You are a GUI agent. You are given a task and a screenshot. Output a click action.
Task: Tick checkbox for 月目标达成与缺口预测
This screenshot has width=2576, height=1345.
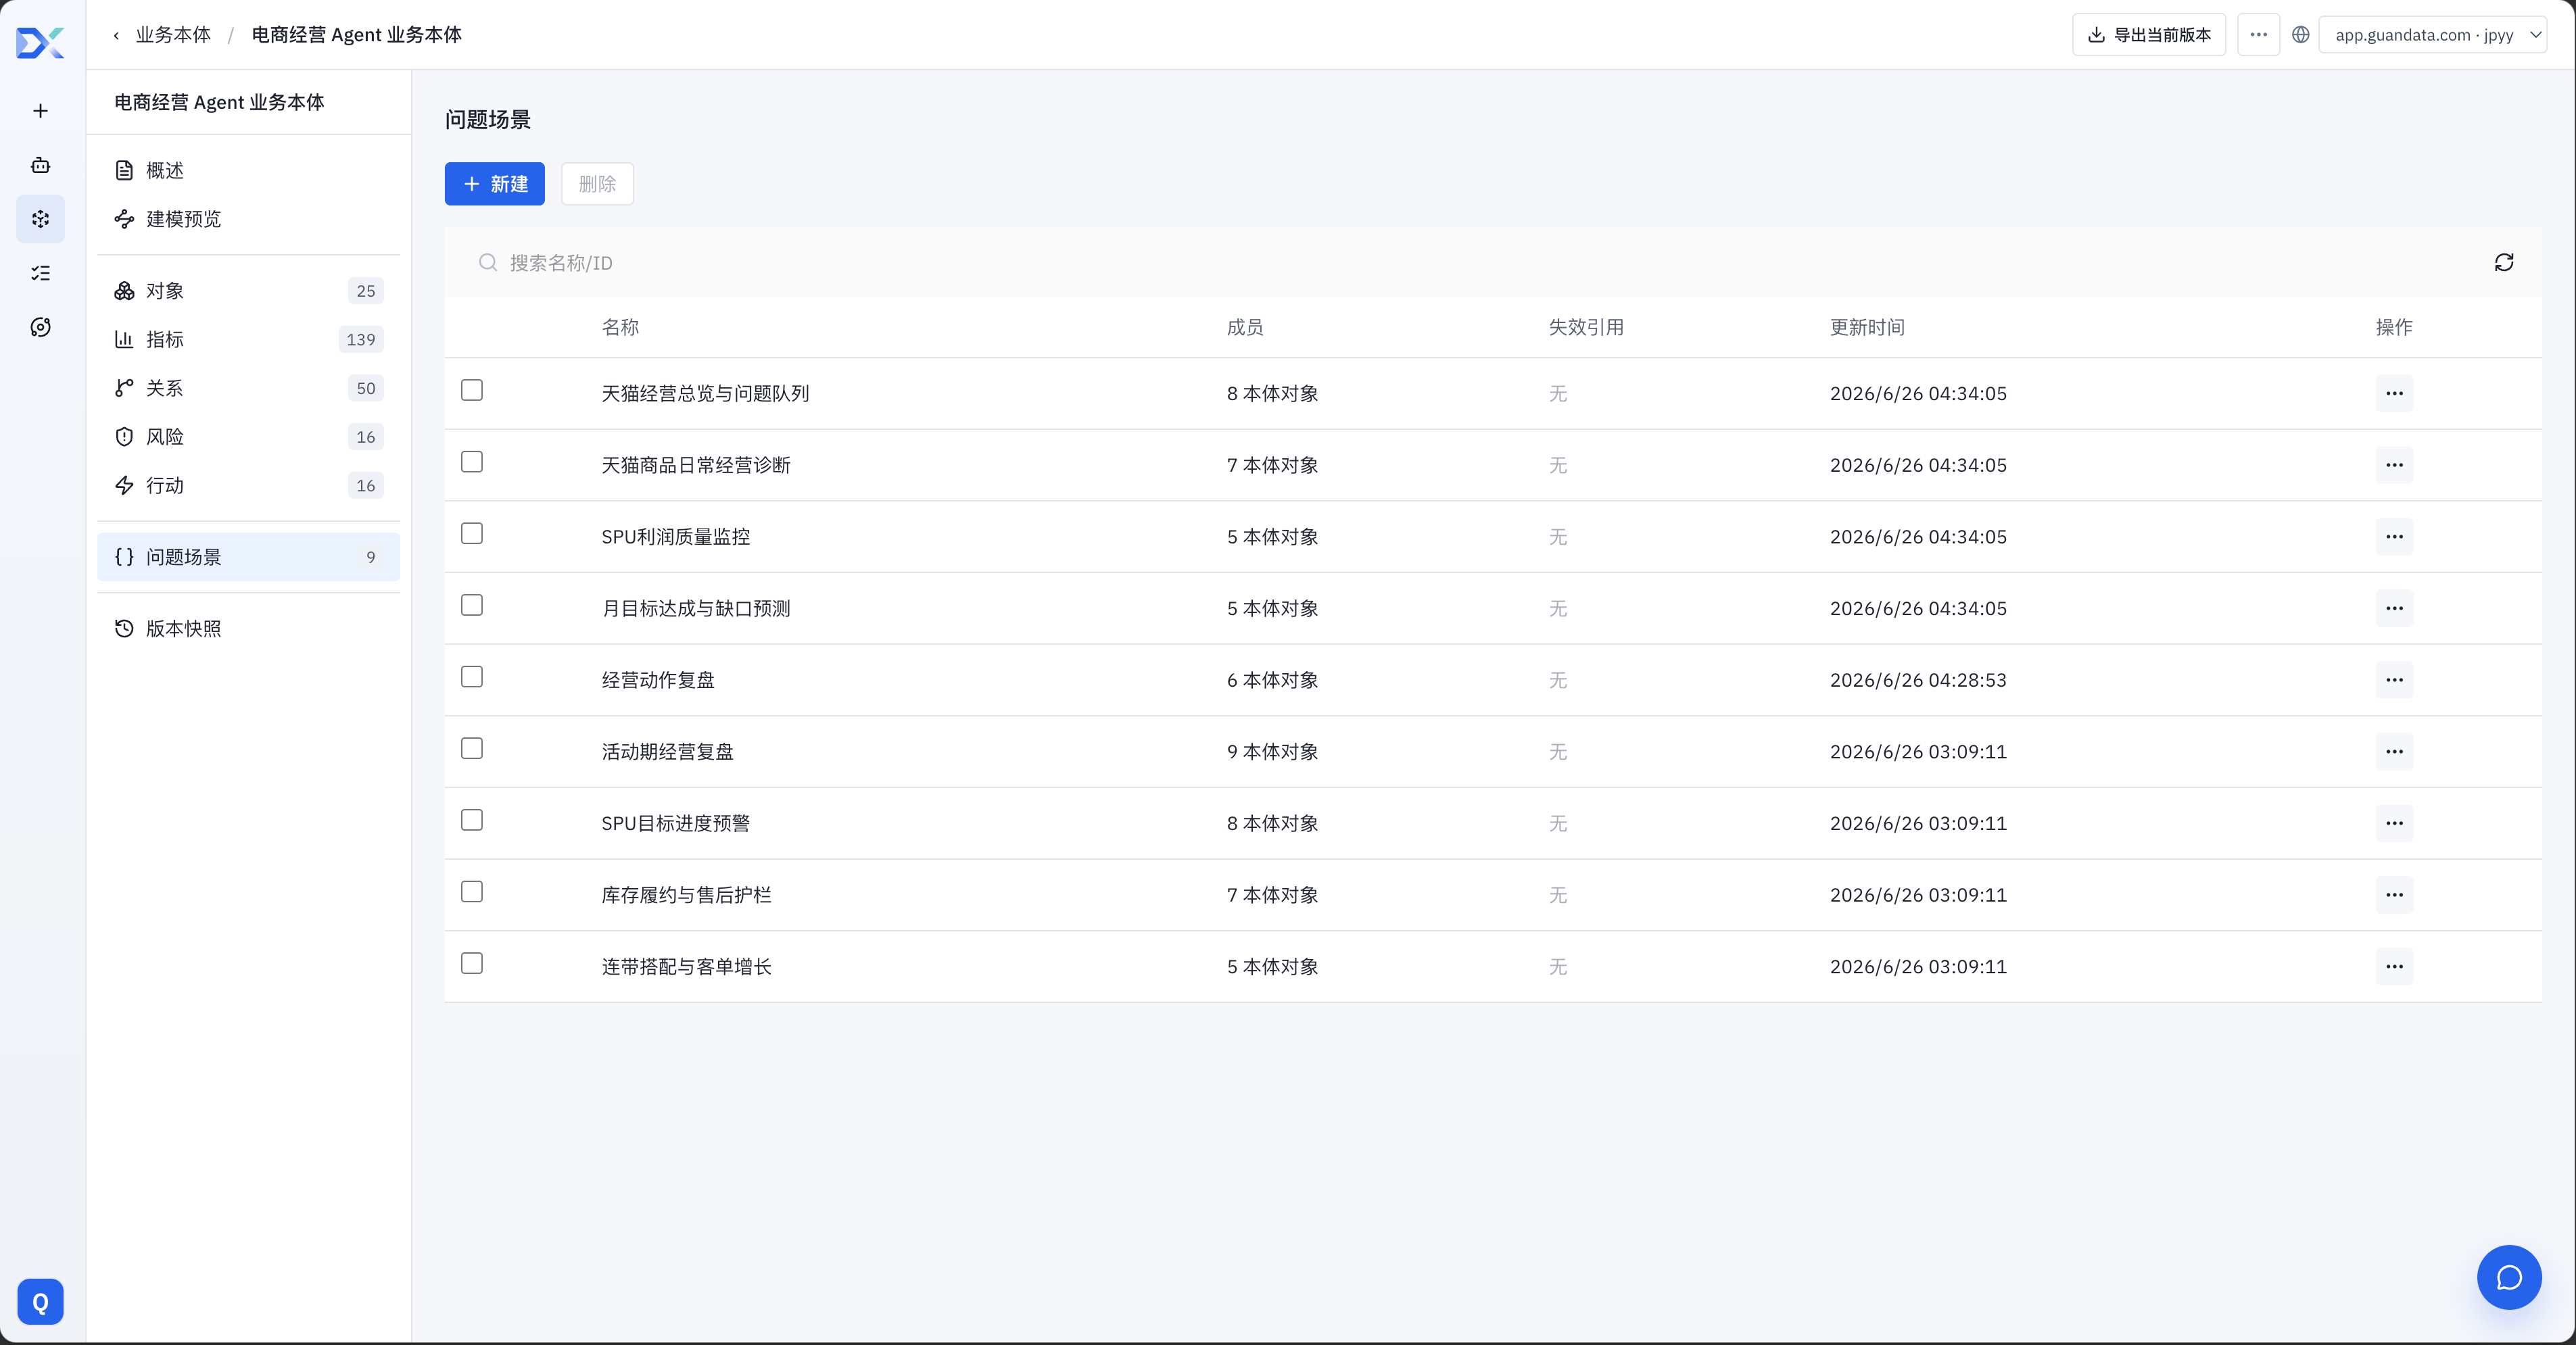[x=472, y=605]
